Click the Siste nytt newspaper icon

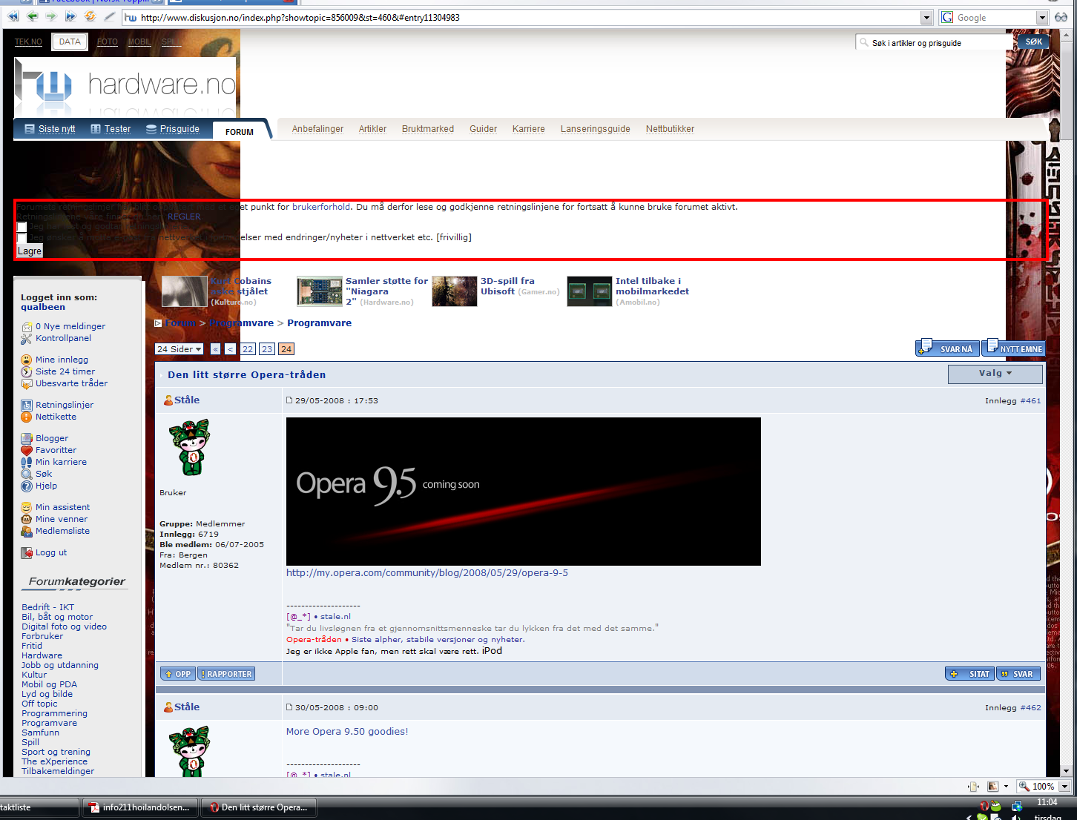click(30, 129)
